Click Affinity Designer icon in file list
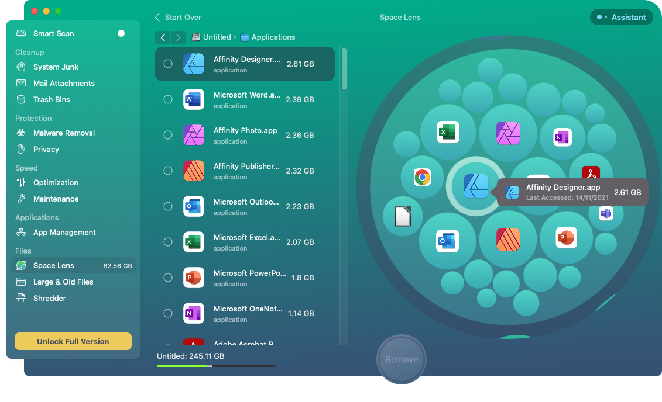Screen dimensions: 662x402 pos(194,64)
